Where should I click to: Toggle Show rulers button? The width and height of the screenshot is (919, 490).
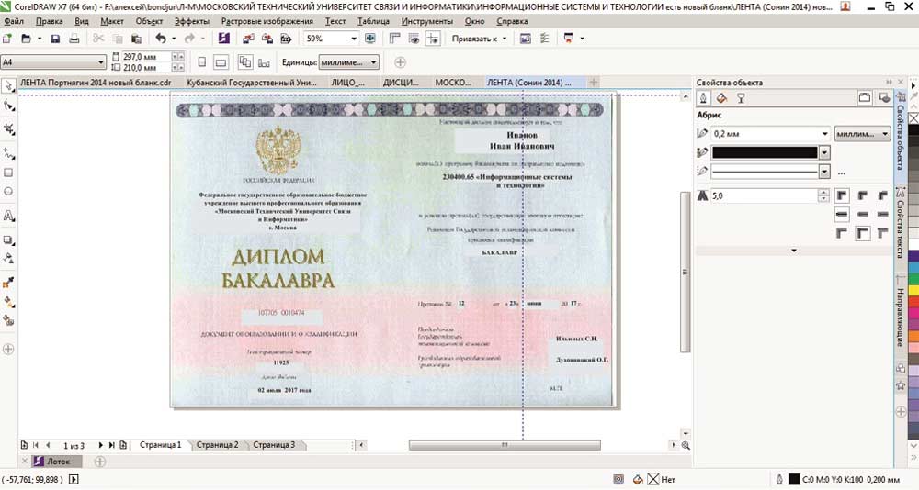(x=394, y=39)
